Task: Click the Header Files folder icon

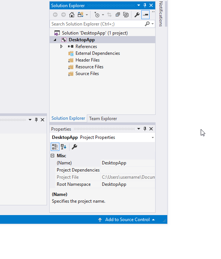Action: [x=71, y=60]
